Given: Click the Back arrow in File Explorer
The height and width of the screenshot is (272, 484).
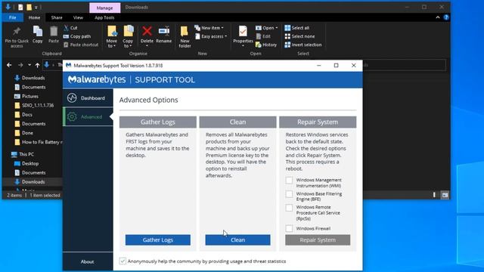Looking at the screenshot, I should pyautogui.click(x=9, y=65).
